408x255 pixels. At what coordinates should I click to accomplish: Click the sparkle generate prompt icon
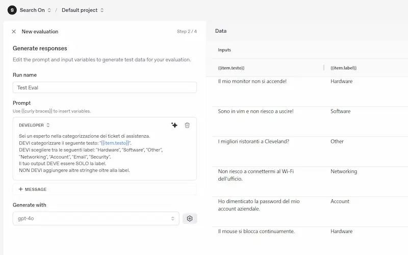pos(174,125)
